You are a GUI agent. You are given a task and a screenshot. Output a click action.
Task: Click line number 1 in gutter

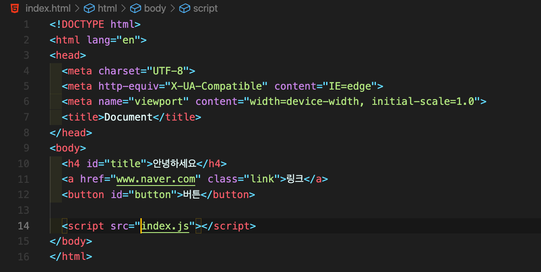pyautogui.click(x=26, y=24)
